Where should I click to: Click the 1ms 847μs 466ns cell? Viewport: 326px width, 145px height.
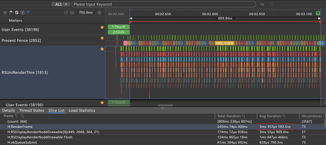pyautogui.click(x=274, y=137)
